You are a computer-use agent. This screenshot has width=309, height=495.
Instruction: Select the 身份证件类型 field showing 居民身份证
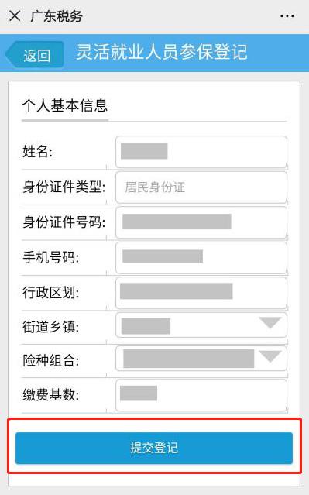(201, 187)
